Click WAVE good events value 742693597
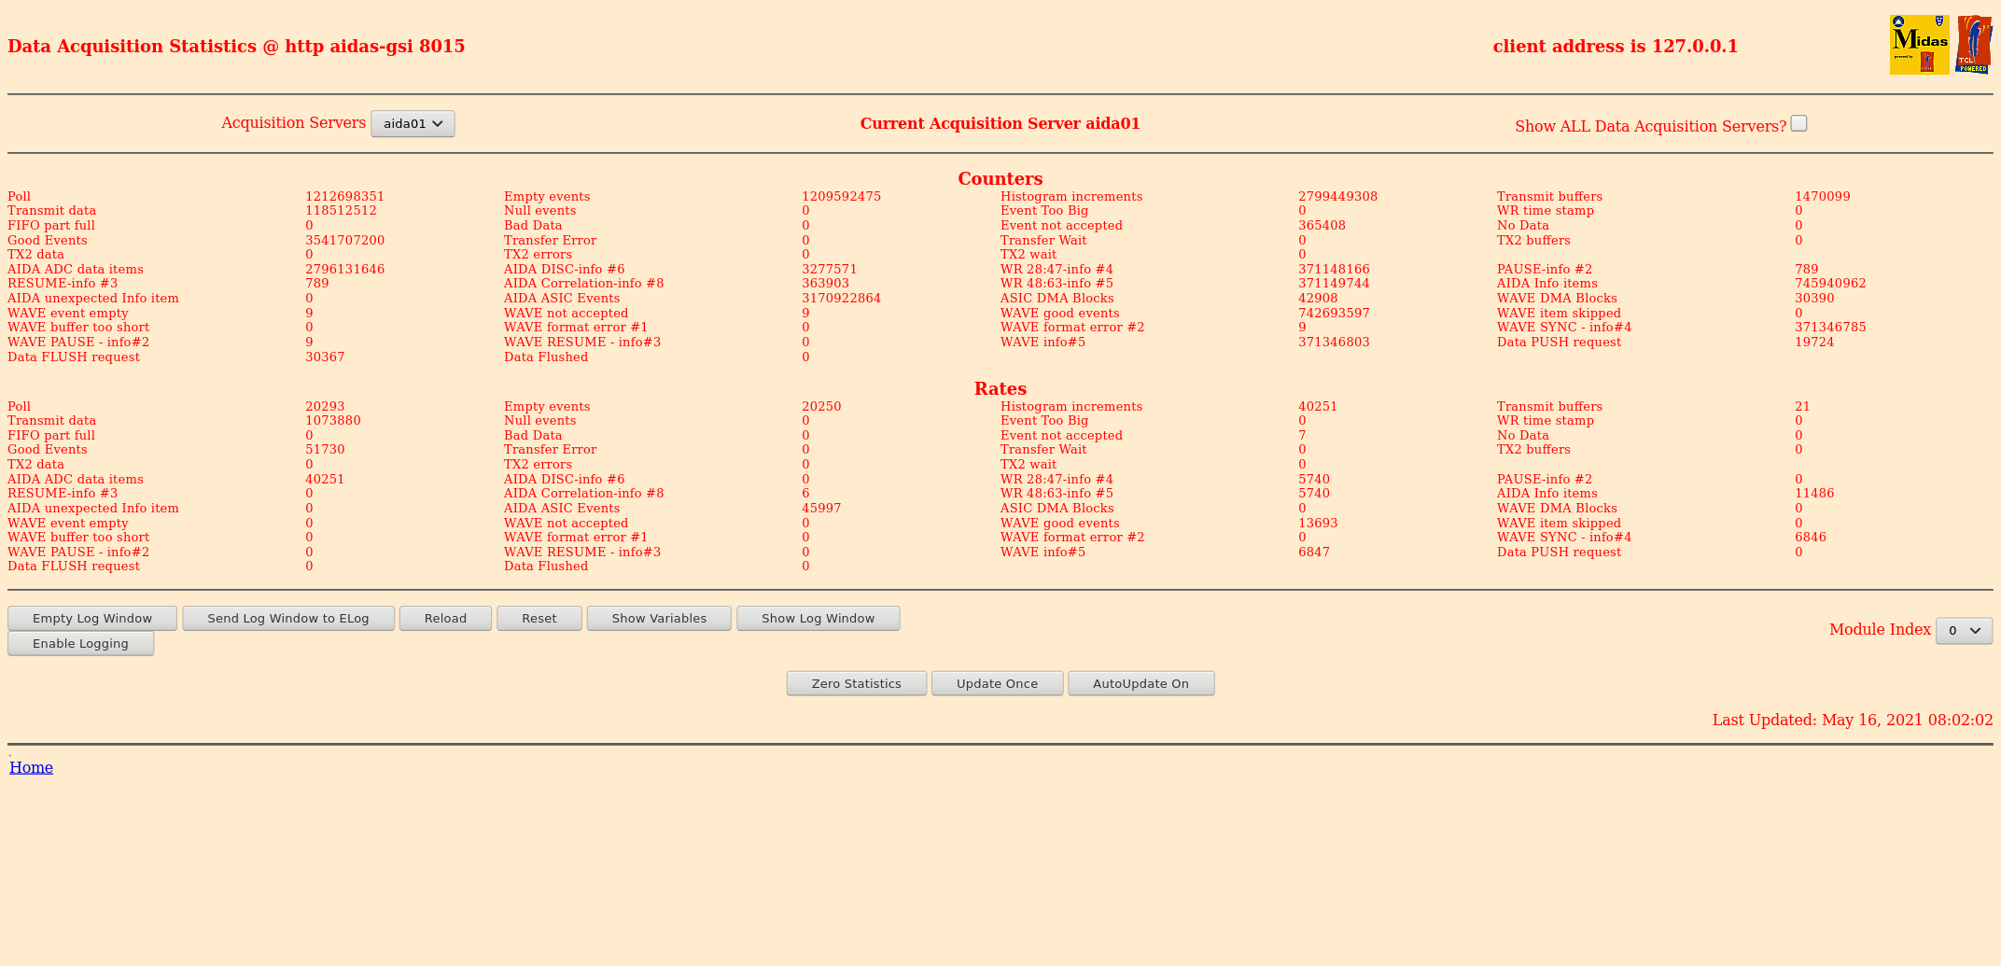Viewport: 2001px width, 966px height. click(1334, 313)
